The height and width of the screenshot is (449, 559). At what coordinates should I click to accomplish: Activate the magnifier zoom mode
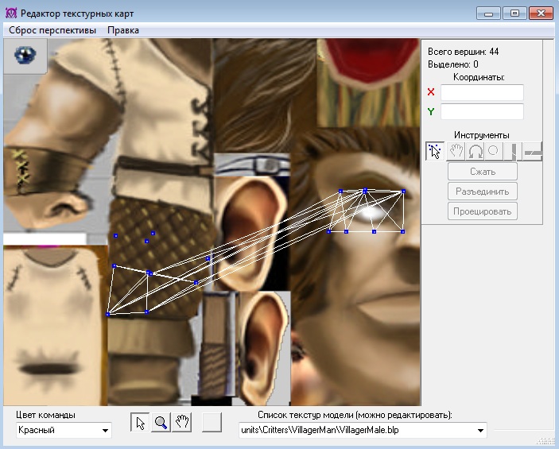point(161,423)
